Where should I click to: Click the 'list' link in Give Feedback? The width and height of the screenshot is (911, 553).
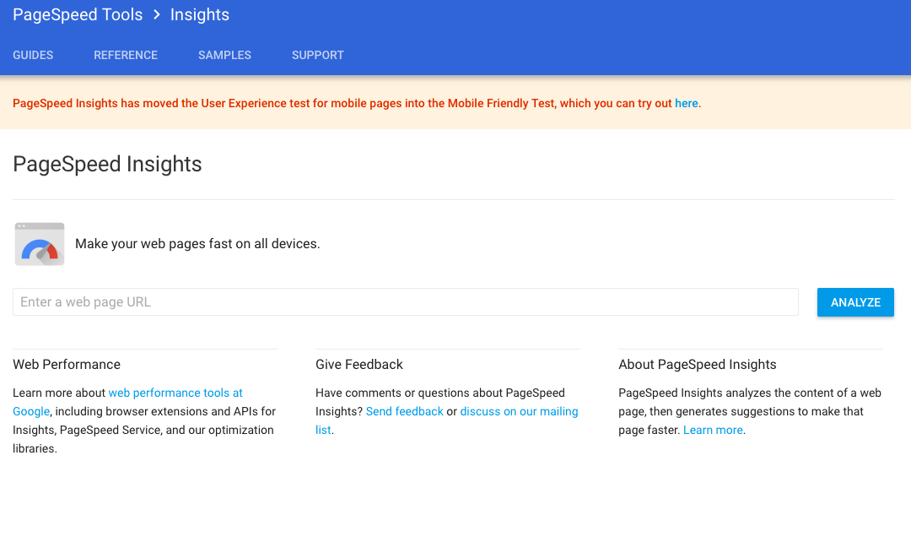(x=323, y=431)
